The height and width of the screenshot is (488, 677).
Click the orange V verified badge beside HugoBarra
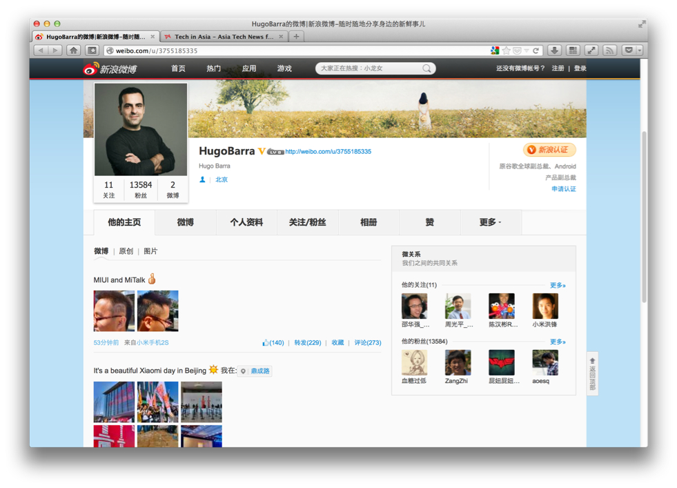click(262, 151)
